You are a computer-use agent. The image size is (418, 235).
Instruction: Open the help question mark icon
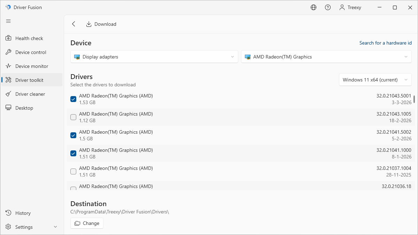point(328,7)
